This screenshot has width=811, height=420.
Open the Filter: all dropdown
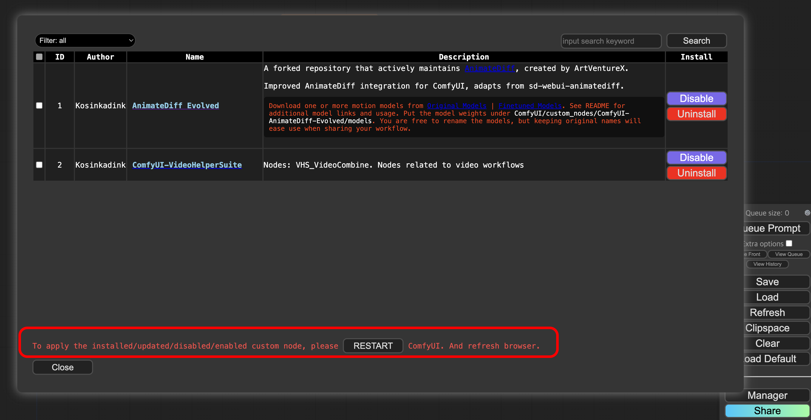point(85,41)
